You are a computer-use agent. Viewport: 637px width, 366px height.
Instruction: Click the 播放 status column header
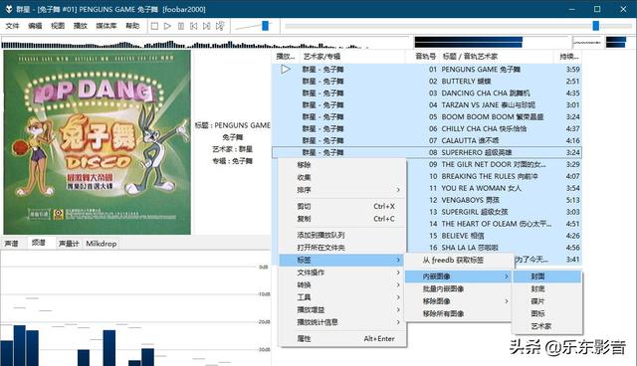286,57
